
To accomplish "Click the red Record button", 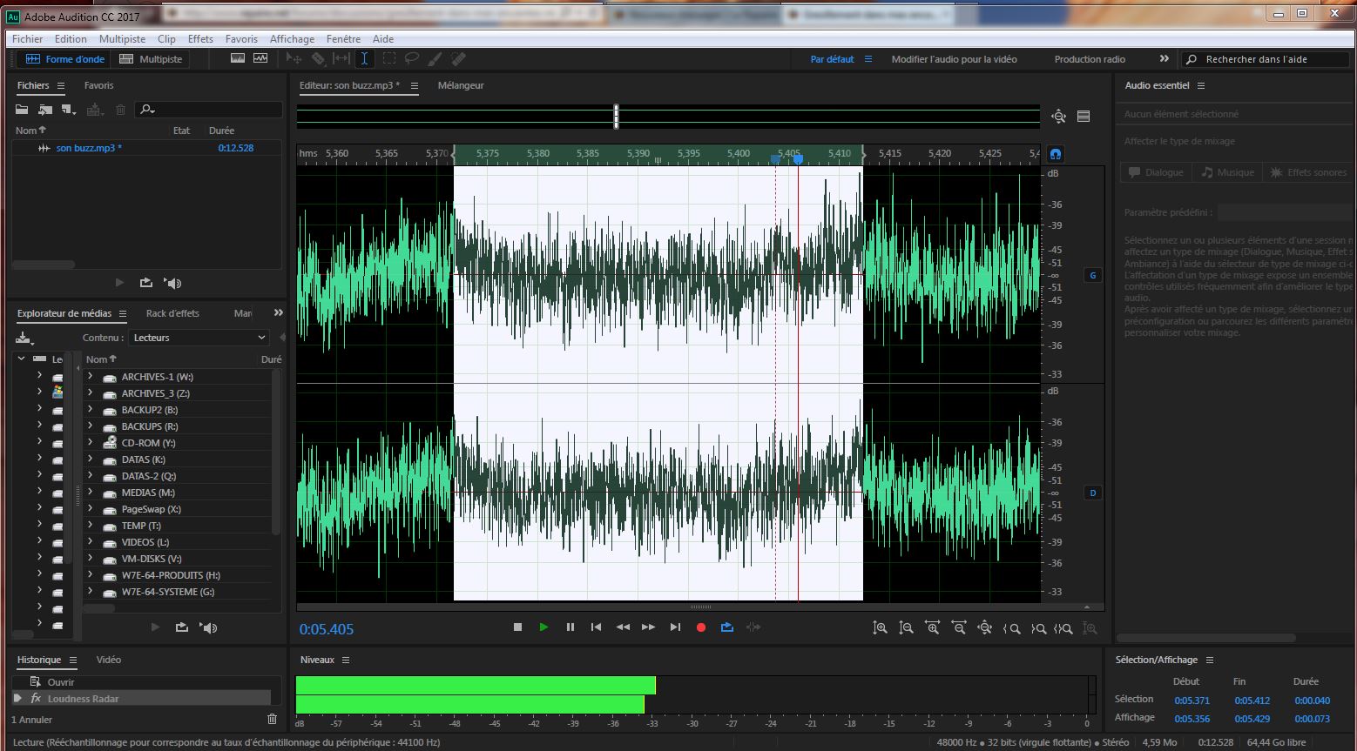I will (x=700, y=627).
